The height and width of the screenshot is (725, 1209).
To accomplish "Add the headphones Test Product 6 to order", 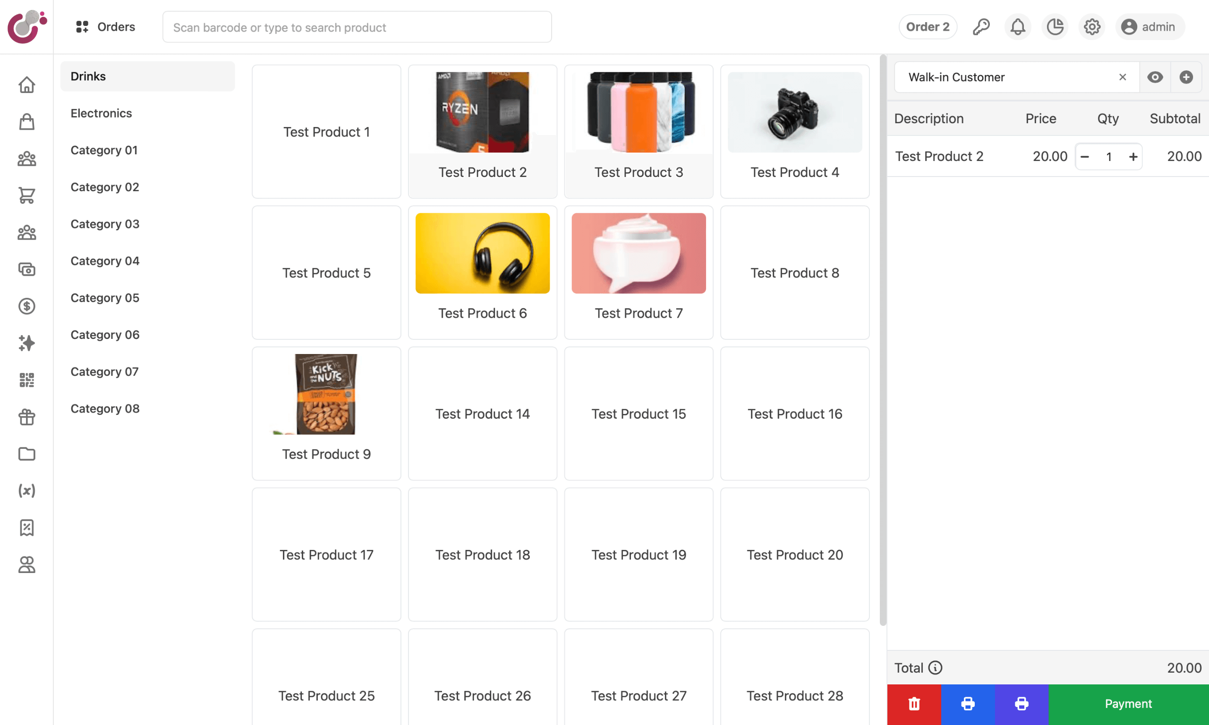I will [x=482, y=272].
